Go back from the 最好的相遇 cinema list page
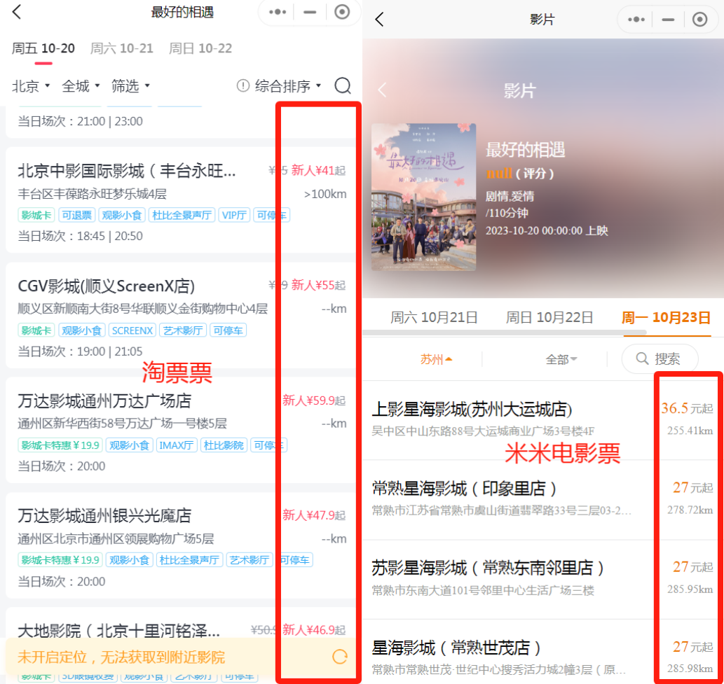 pyautogui.click(x=17, y=12)
